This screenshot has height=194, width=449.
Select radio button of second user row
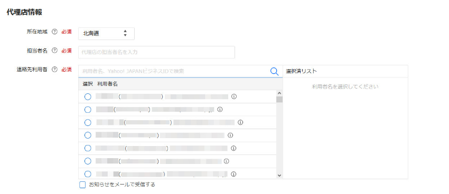(88, 110)
